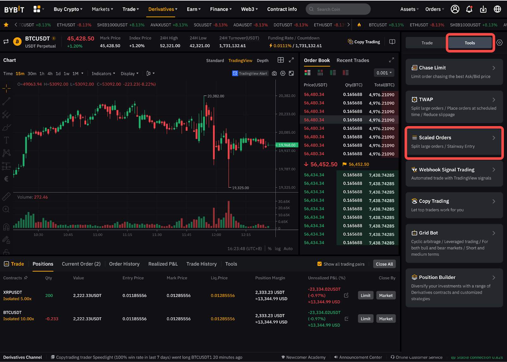Switch to the Recent Trades tab

point(353,60)
